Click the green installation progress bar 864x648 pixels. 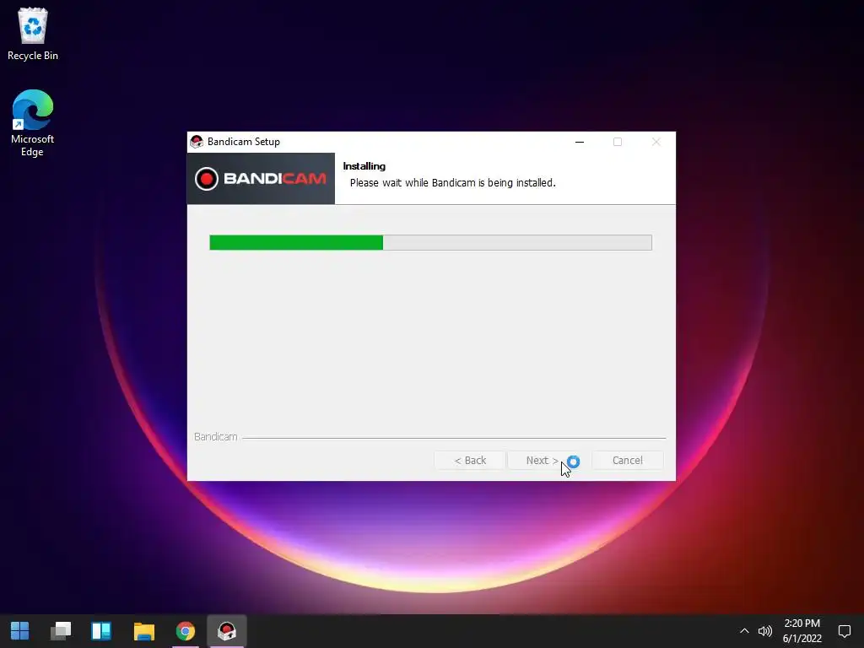(430, 242)
